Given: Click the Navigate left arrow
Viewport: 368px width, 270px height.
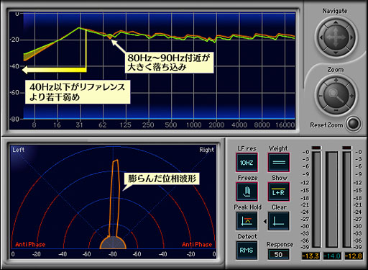Looking at the screenshot, I should point(321,37).
